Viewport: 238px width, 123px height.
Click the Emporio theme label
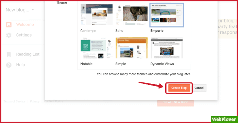157,31
